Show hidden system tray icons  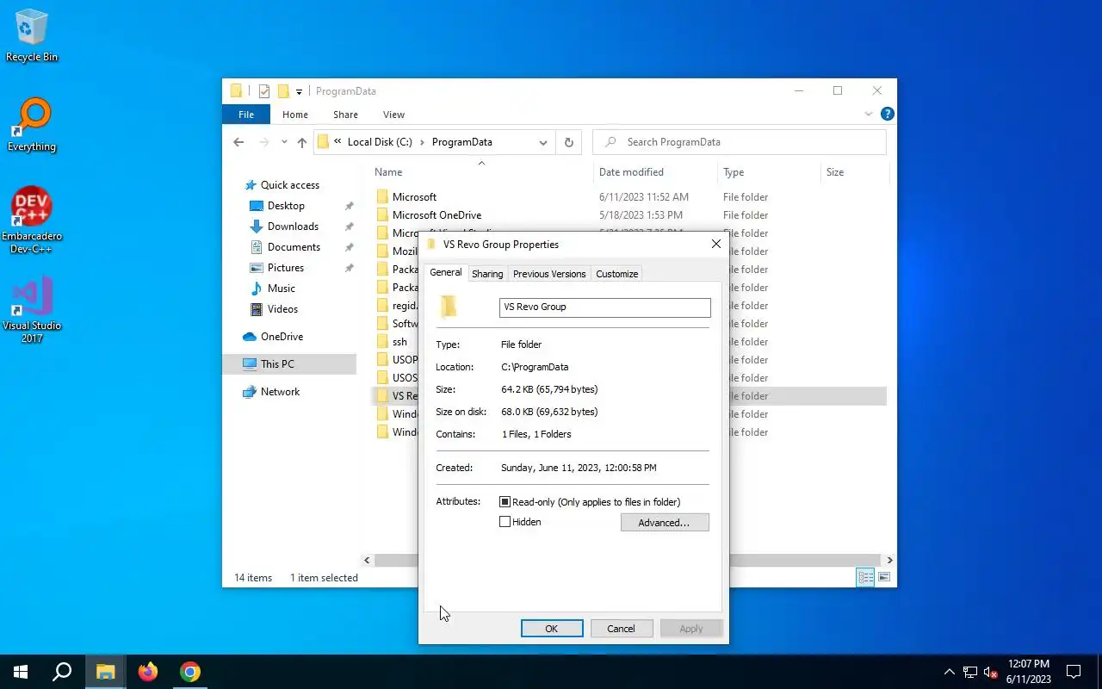[950, 672]
